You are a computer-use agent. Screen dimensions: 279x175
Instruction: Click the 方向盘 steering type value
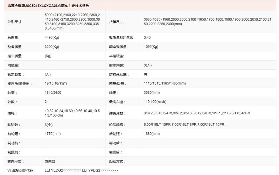pyautogui.click(x=50, y=162)
